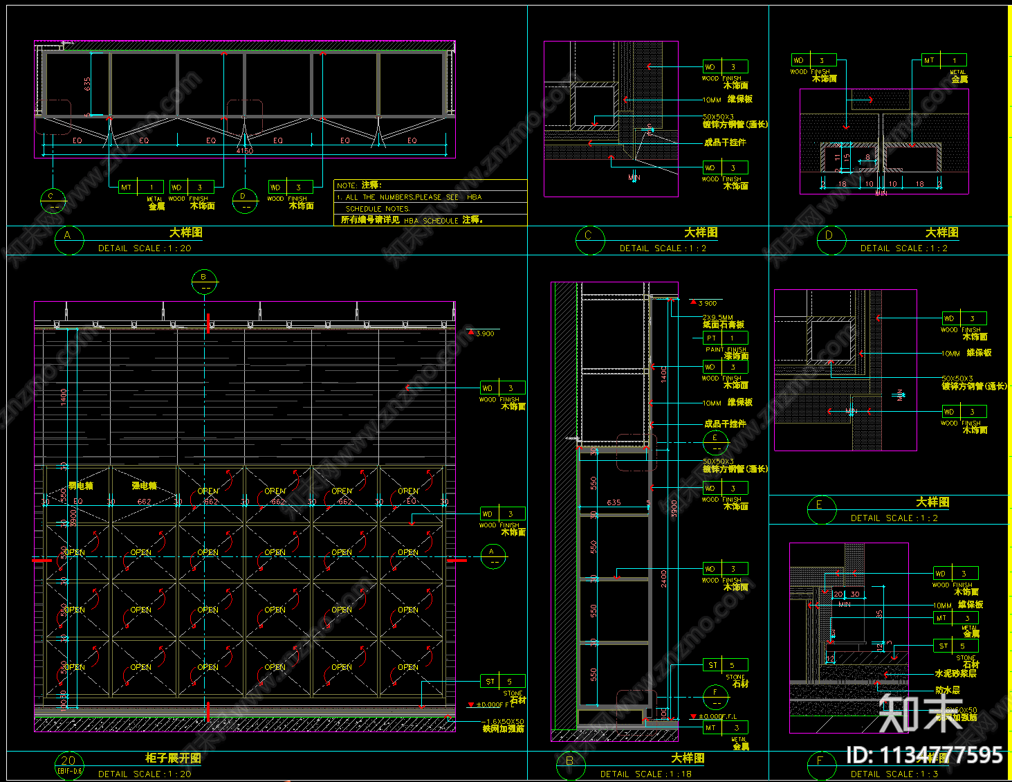Click the MT 3 metal tag at detail B's base

(x=725, y=728)
